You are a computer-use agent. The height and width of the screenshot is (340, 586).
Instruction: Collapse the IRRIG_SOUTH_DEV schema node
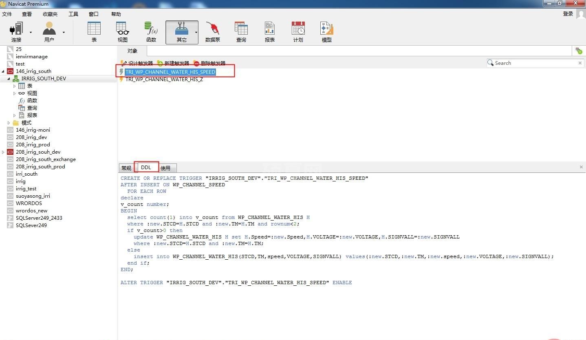click(x=9, y=79)
